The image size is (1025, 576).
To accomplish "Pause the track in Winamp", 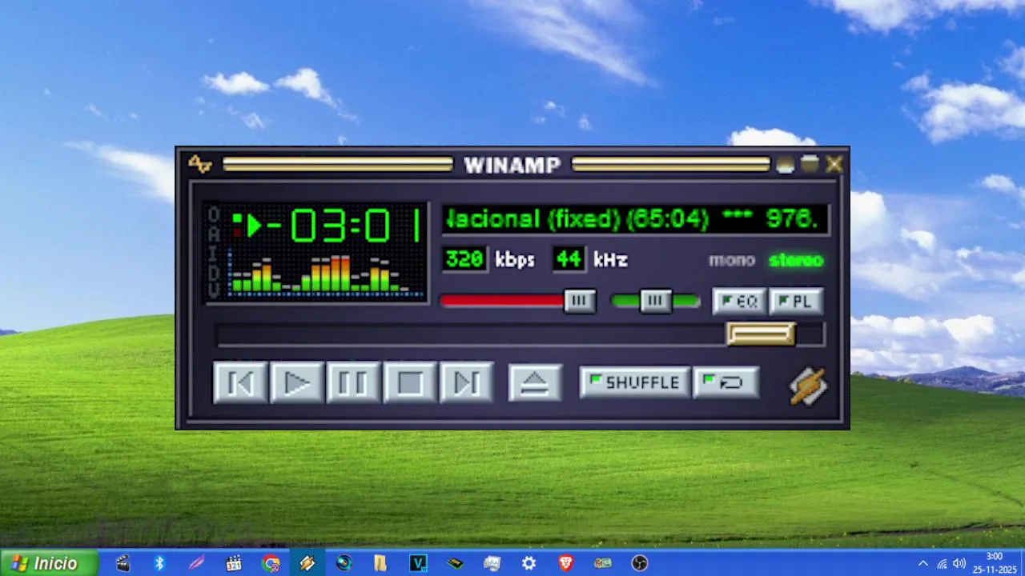I will (353, 382).
